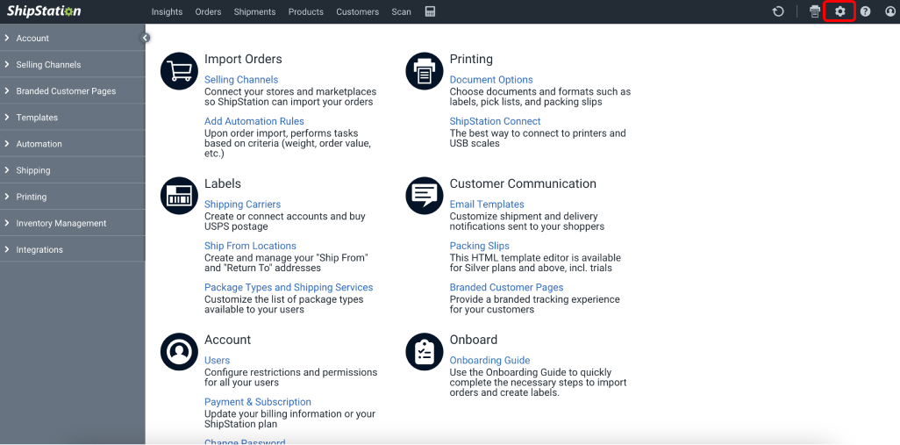Click the ShipStation logo
This screenshot has width=900, height=445.
(44, 11)
